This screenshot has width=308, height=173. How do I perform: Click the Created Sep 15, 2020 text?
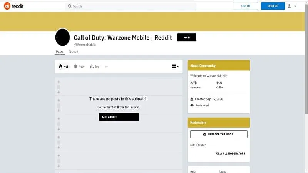point(209,99)
